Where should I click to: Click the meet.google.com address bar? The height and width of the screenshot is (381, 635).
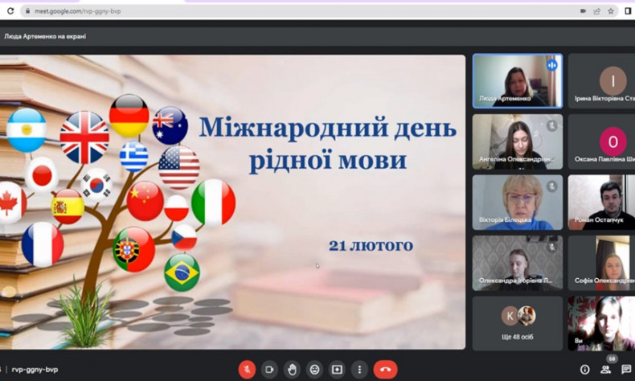click(x=320, y=11)
